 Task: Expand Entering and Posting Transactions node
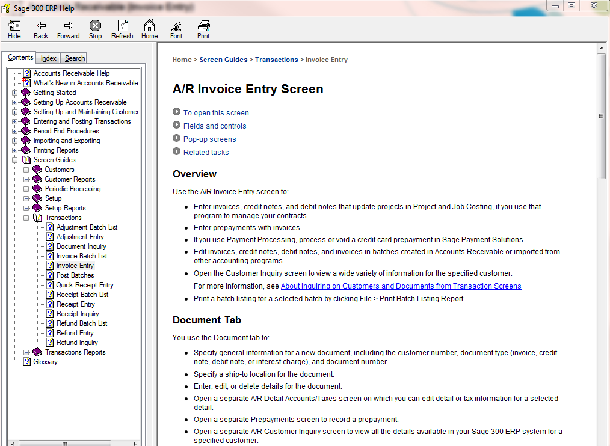(x=14, y=121)
